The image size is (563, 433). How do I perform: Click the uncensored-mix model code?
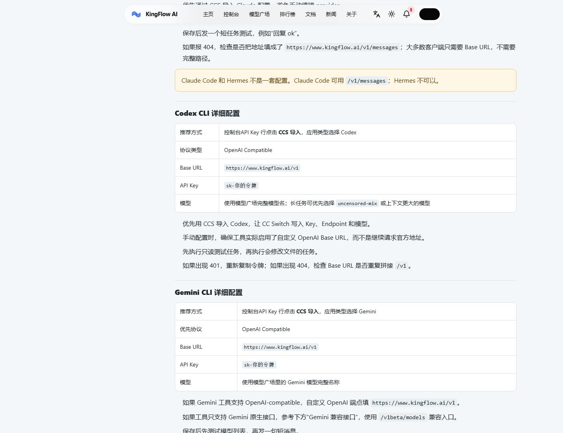point(357,204)
